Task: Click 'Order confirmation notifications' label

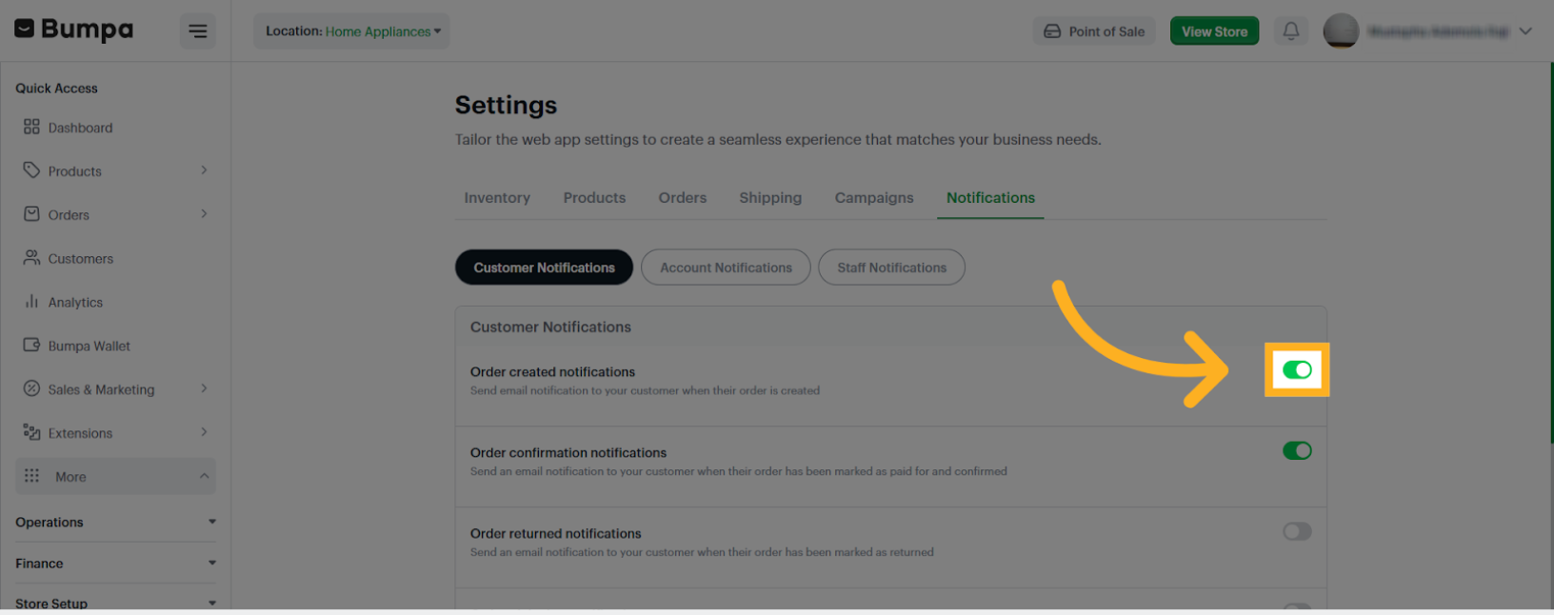Action: click(x=568, y=453)
